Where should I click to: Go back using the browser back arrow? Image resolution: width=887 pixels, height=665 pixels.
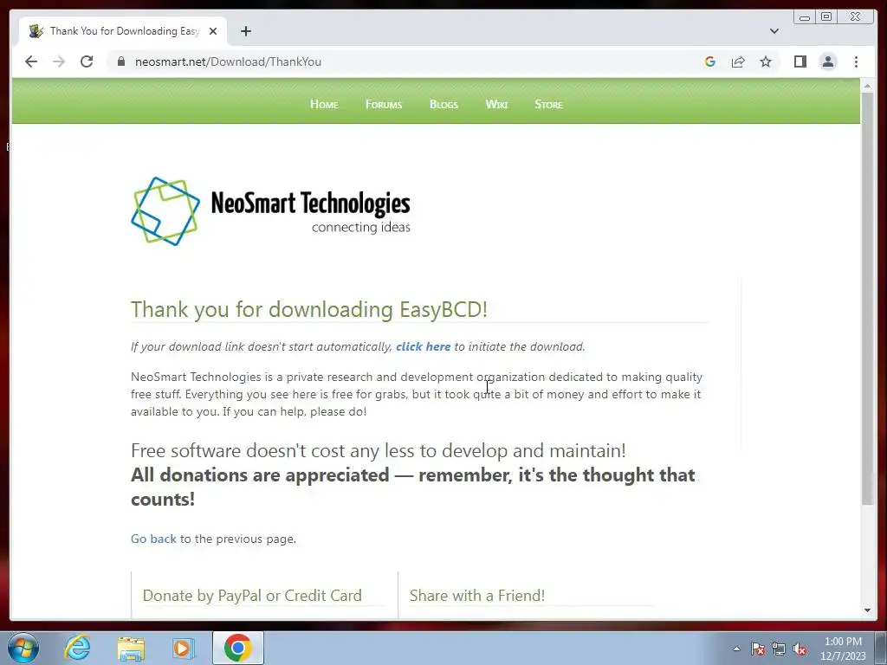31,61
